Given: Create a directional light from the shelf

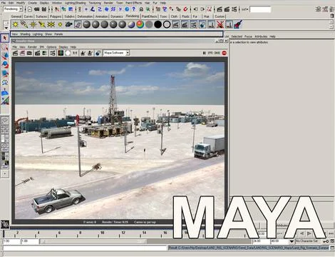Looking at the screenshot, I should (x=24, y=24).
